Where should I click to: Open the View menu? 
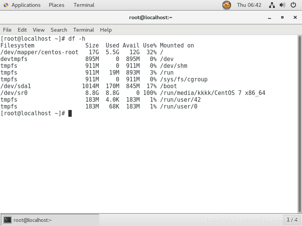pos(39,30)
